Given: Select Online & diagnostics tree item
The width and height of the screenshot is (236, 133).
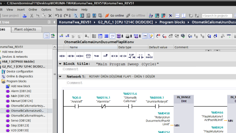Looking at the screenshot, I should point(20,76).
